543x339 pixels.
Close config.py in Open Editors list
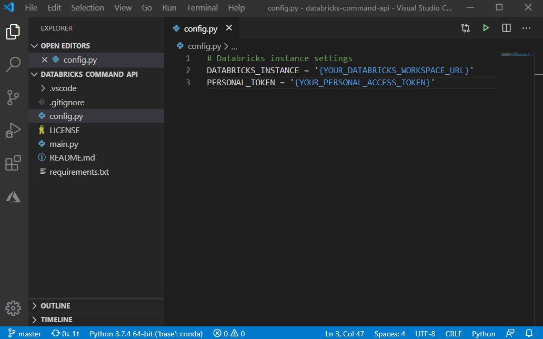(x=44, y=59)
